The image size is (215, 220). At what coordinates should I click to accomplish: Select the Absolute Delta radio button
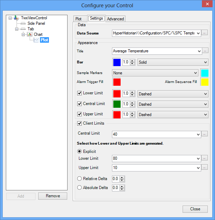(80, 188)
